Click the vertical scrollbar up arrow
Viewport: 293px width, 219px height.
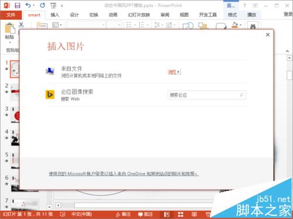(289, 58)
